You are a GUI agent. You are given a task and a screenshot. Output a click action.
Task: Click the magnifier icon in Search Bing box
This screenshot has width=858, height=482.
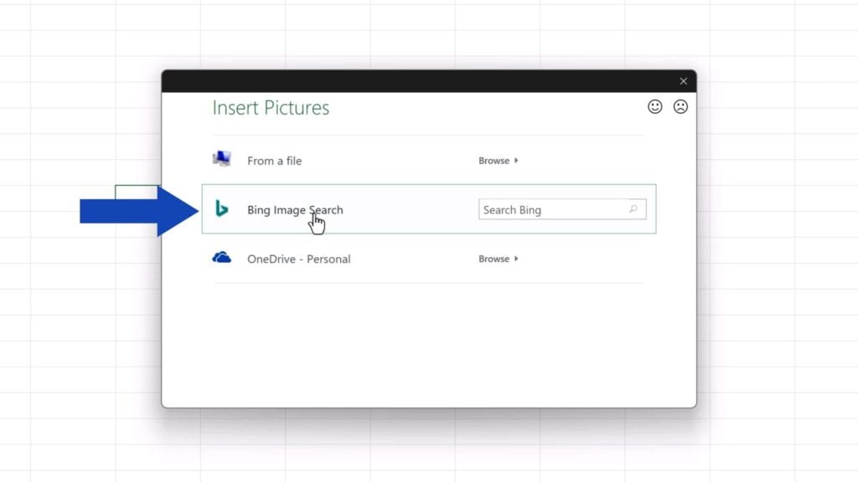(633, 208)
